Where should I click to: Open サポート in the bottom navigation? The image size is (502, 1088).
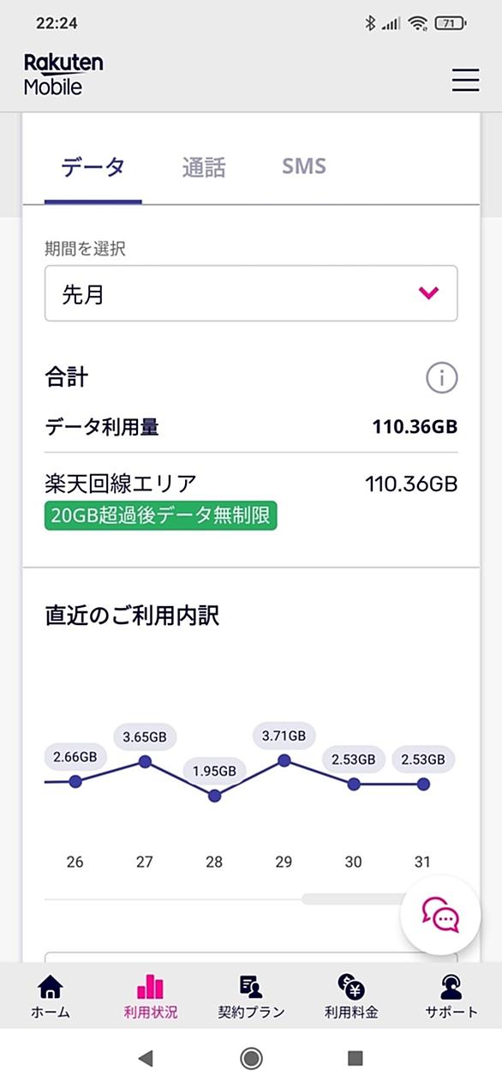[x=451, y=996]
